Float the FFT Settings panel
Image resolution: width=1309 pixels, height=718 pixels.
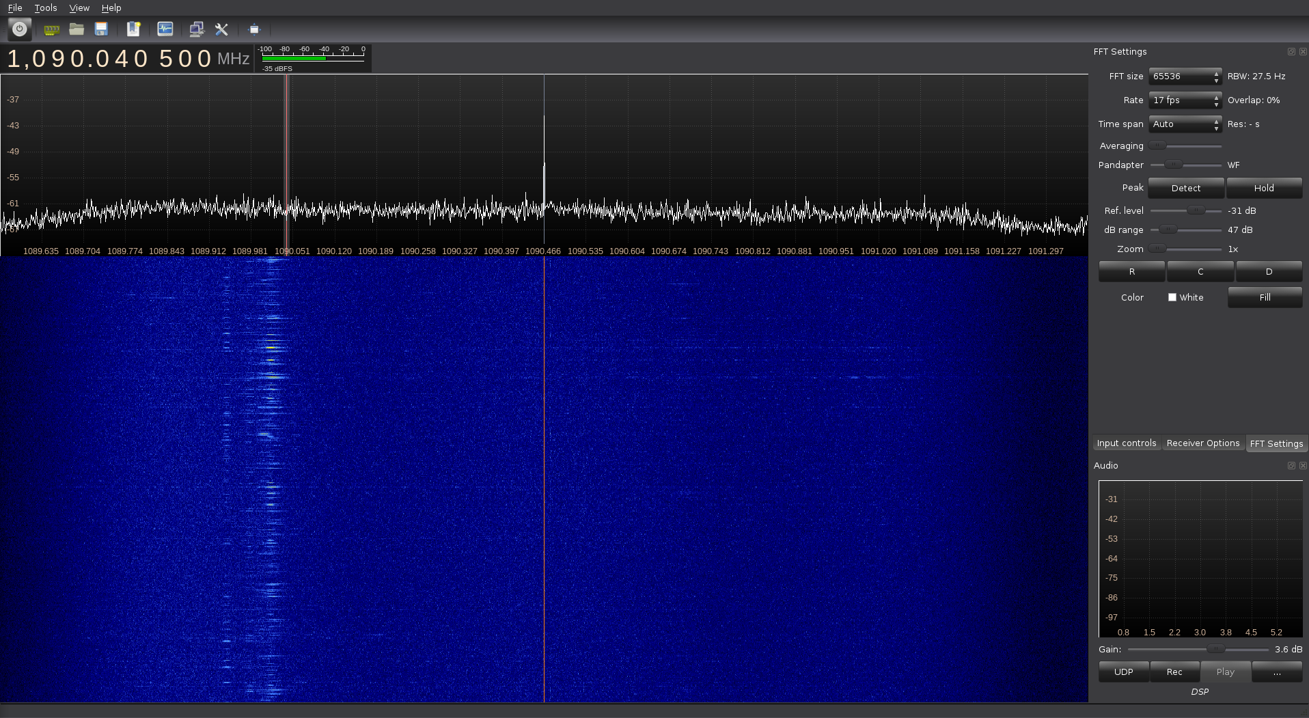coord(1291,51)
